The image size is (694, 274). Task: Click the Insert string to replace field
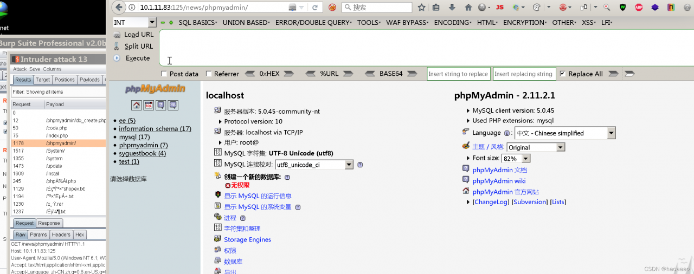pyautogui.click(x=459, y=74)
